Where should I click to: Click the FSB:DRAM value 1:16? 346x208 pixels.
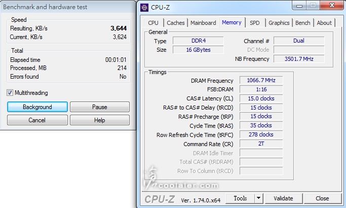[x=261, y=89]
